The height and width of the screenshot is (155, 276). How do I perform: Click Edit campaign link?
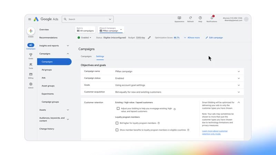214,38
